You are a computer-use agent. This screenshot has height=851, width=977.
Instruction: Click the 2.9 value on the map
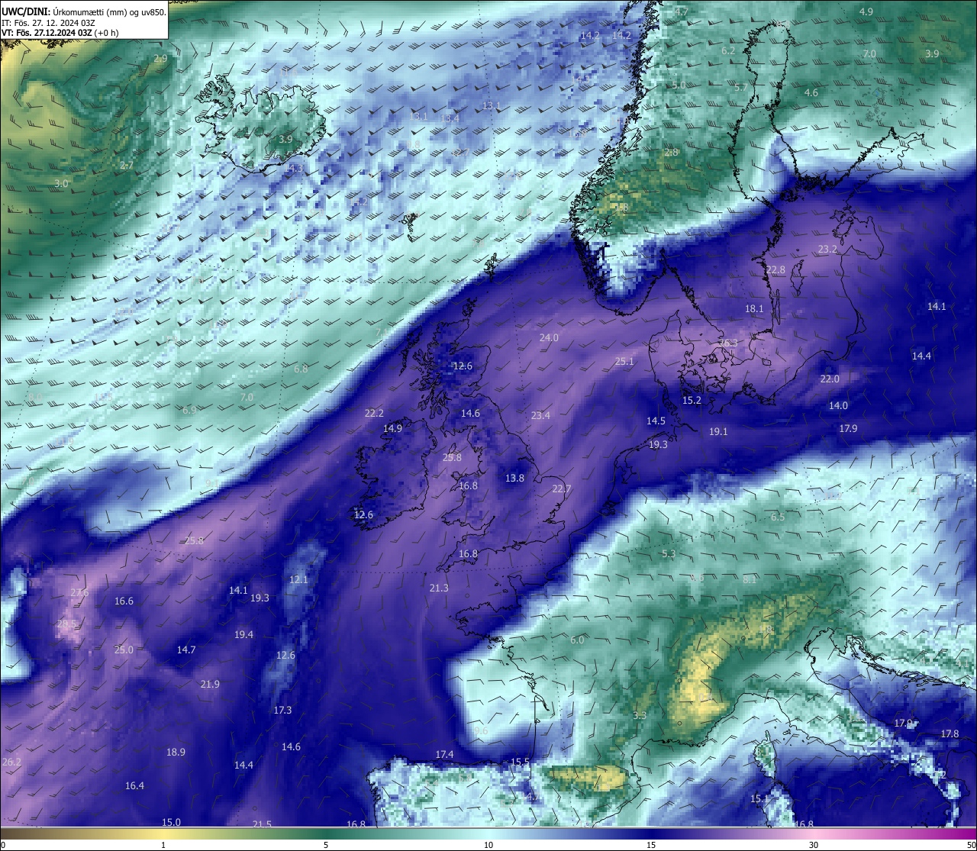[x=160, y=59]
